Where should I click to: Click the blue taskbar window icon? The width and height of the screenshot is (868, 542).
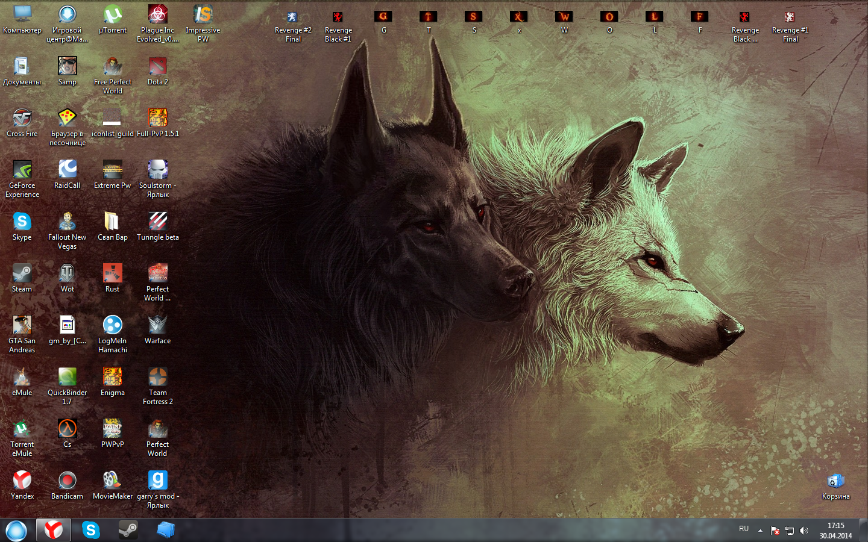pos(165,530)
